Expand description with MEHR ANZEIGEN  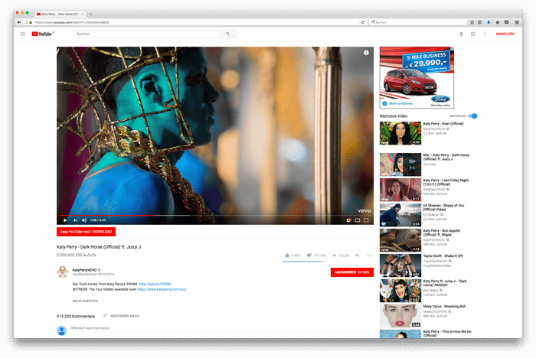pos(85,301)
